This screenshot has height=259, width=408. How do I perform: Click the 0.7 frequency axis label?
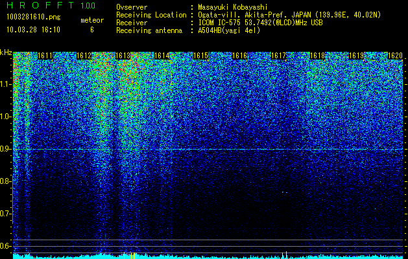[6, 214]
